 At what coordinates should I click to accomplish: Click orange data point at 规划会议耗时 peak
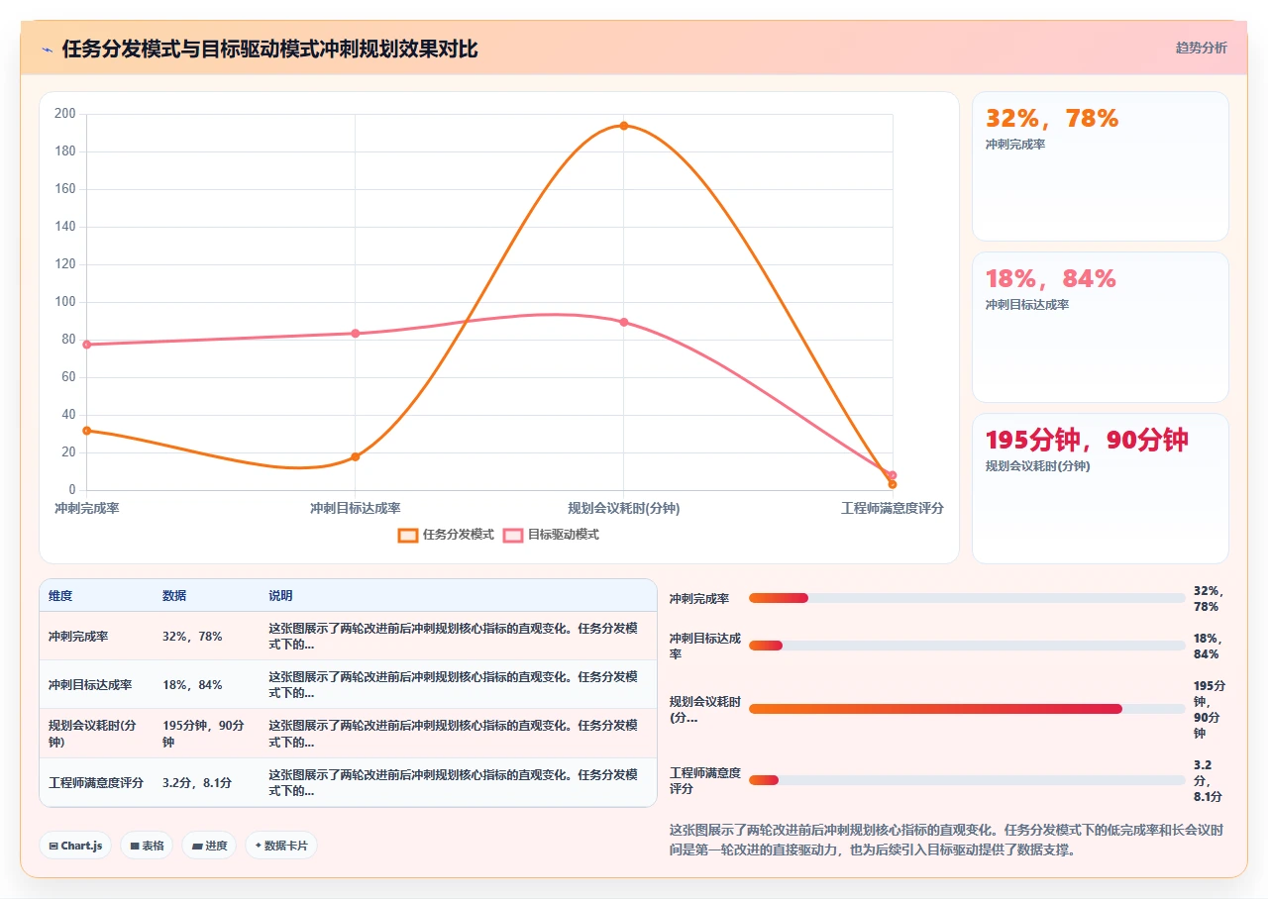click(x=624, y=126)
